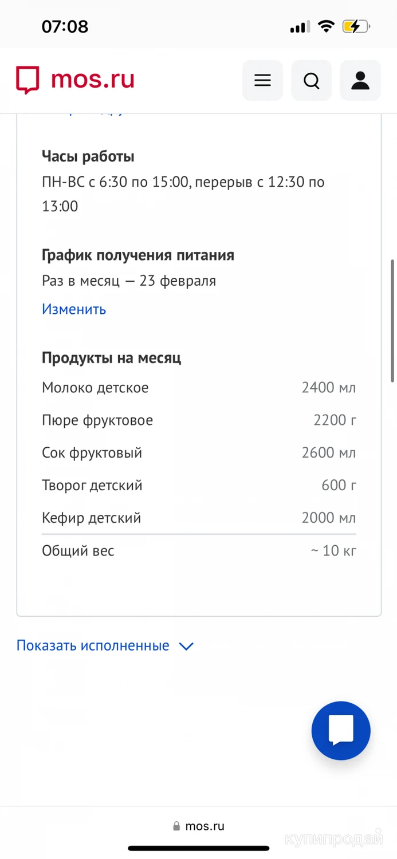
Task: Tap the "Раз в месяц — 23 февраля" schedule text
Action: 129,281
